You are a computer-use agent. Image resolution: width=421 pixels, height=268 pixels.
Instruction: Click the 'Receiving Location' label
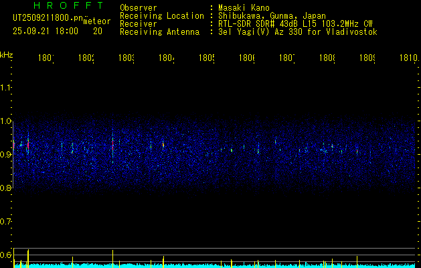(162, 16)
